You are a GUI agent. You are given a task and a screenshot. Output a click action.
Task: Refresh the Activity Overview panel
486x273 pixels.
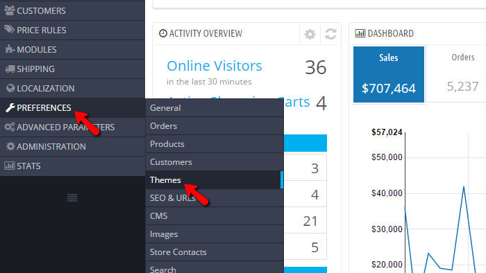coord(330,34)
